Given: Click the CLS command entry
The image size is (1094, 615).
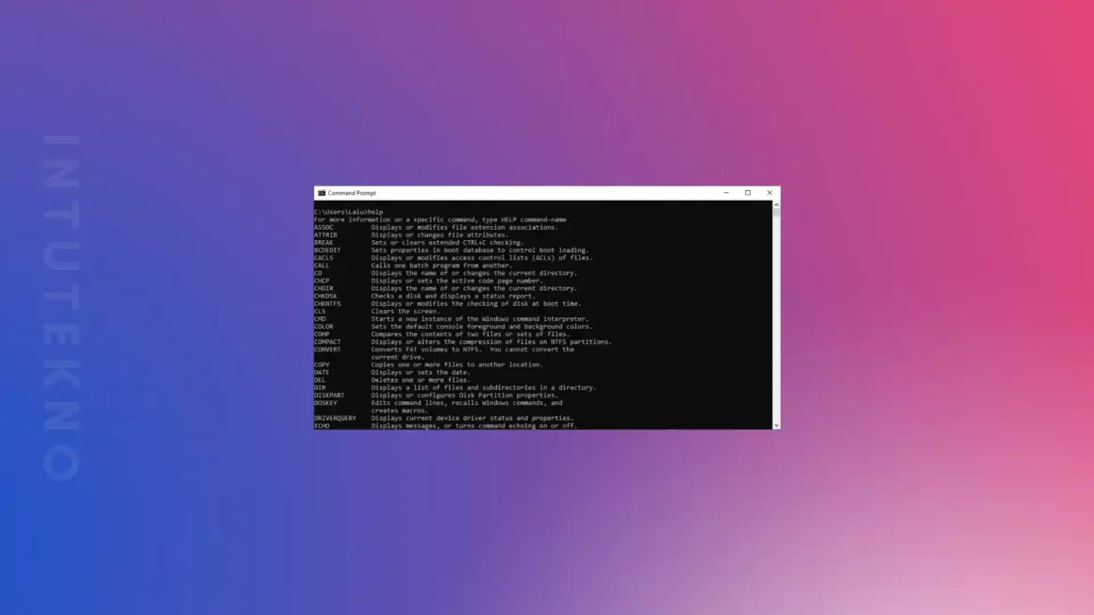Looking at the screenshot, I should point(320,311).
